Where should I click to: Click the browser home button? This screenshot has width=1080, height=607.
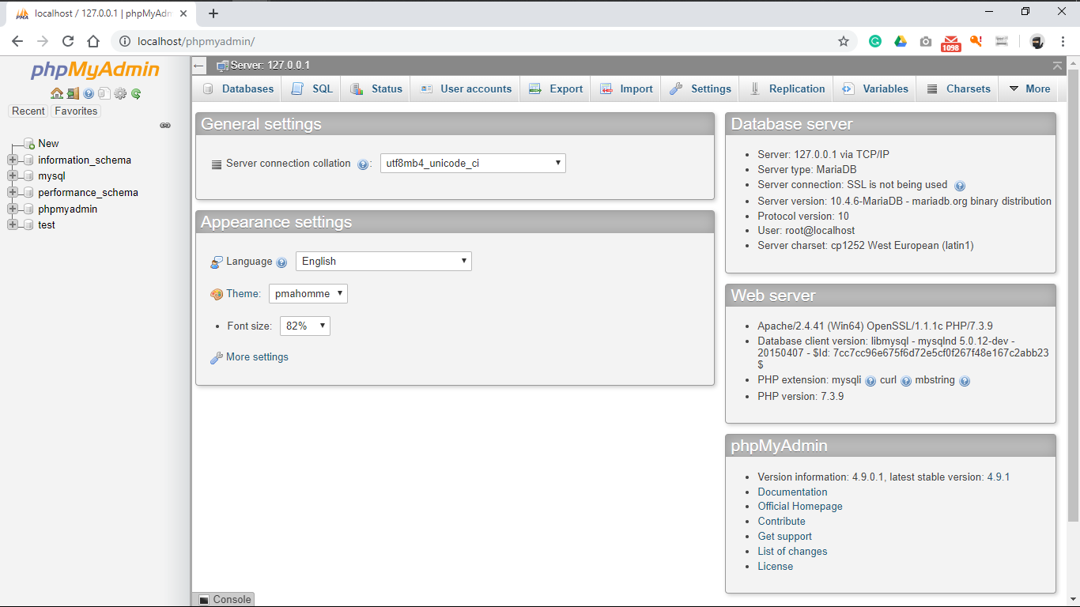(x=93, y=41)
